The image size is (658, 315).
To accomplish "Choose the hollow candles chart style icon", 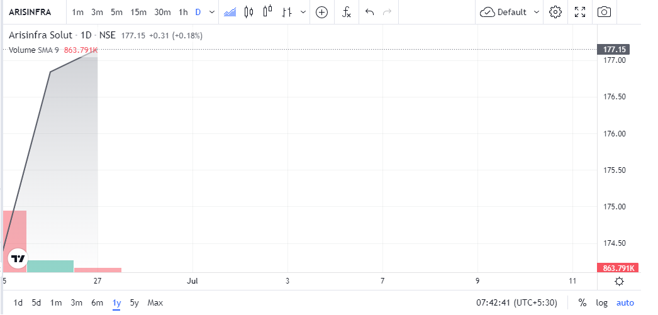I will click(268, 11).
